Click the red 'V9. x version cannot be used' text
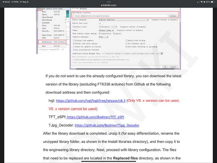This screenshot has width=217, height=163. coord(72,109)
